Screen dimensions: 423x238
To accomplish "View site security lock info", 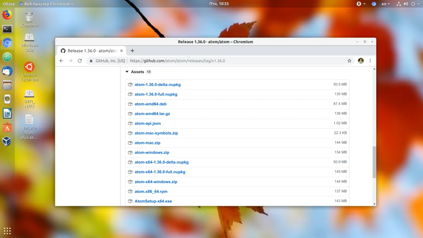I will 91,61.
